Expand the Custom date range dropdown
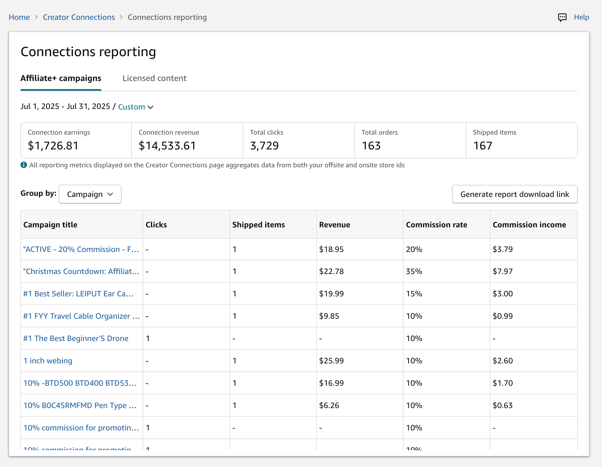 pos(132,107)
